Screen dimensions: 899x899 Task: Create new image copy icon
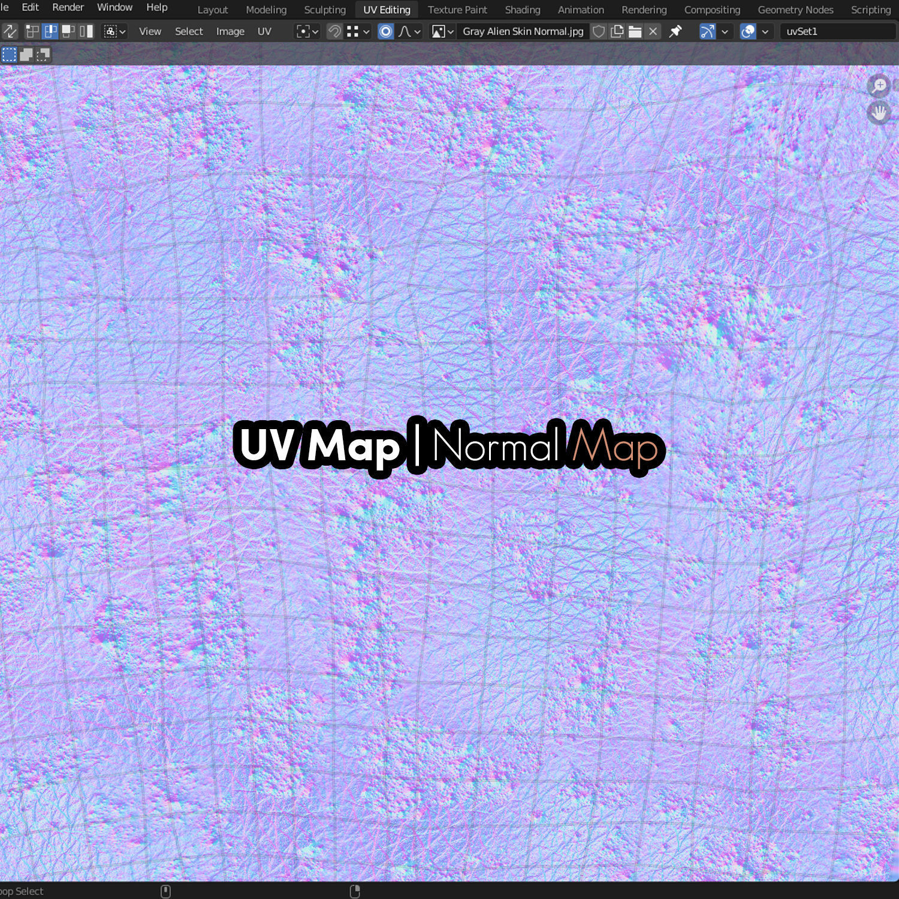(617, 31)
